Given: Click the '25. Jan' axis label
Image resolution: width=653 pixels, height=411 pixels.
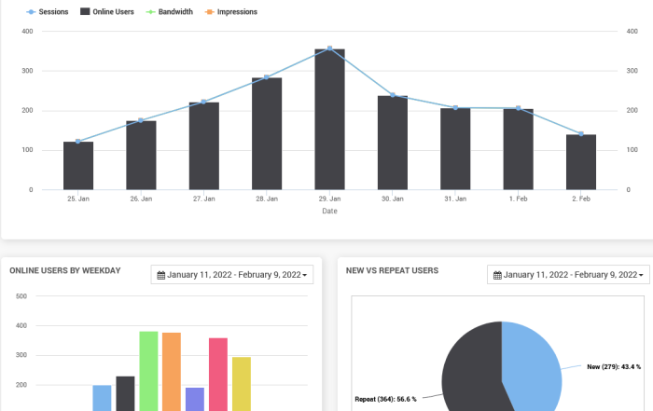Looking at the screenshot, I should coord(78,199).
